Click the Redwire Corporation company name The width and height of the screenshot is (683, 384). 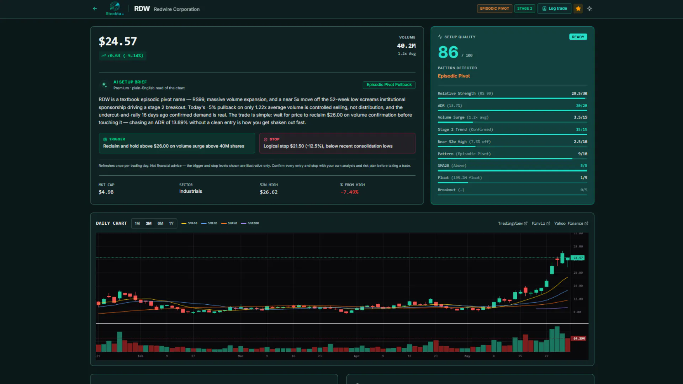(176, 9)
